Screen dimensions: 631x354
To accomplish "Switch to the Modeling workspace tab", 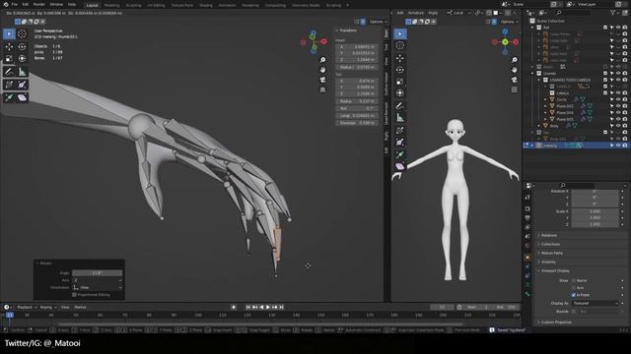I will coord(111,5).
